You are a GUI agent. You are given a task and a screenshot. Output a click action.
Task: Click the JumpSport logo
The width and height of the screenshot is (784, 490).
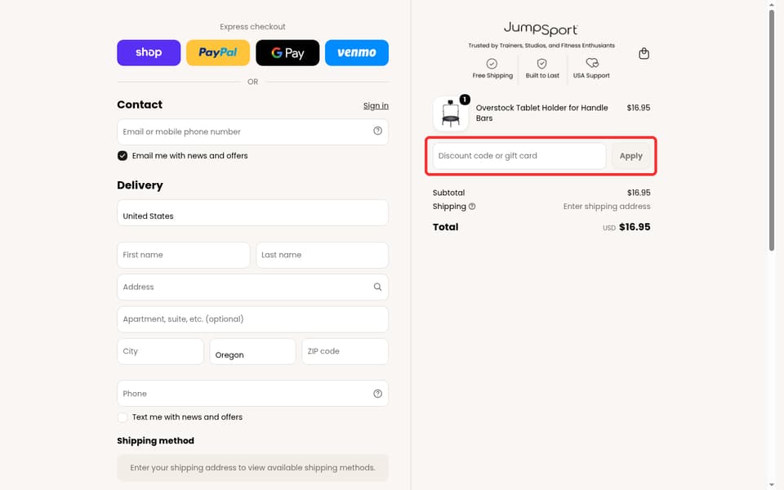tap(541, 29)
